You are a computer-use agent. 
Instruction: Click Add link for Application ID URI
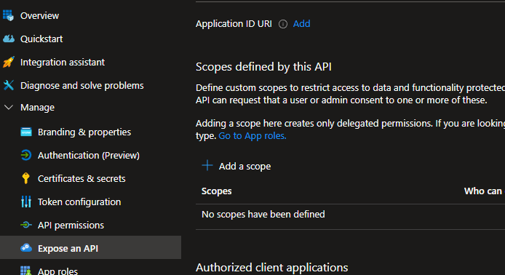(301, 23)
